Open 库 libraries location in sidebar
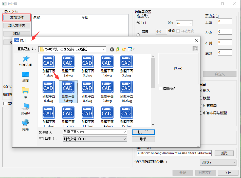Viewport: 241px width, 178px height. 25,93
